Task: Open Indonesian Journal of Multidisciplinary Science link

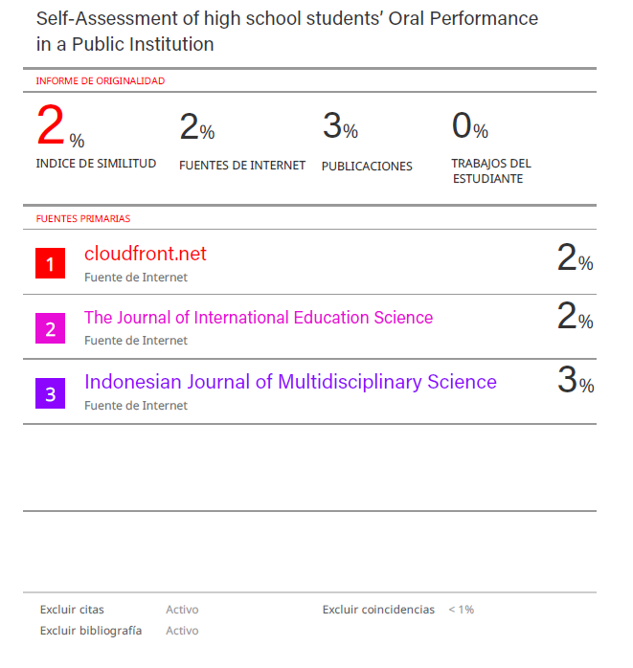Action: [x=290, y=382]
